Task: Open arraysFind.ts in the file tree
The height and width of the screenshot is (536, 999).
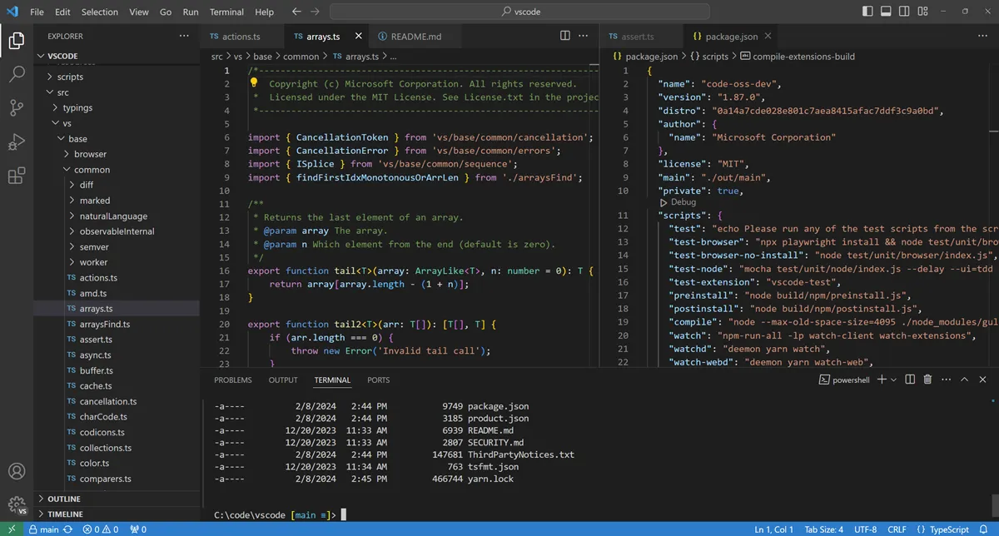Action: [117, 324]
